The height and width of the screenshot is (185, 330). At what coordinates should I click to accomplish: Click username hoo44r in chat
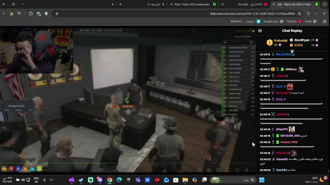point(281,170)
